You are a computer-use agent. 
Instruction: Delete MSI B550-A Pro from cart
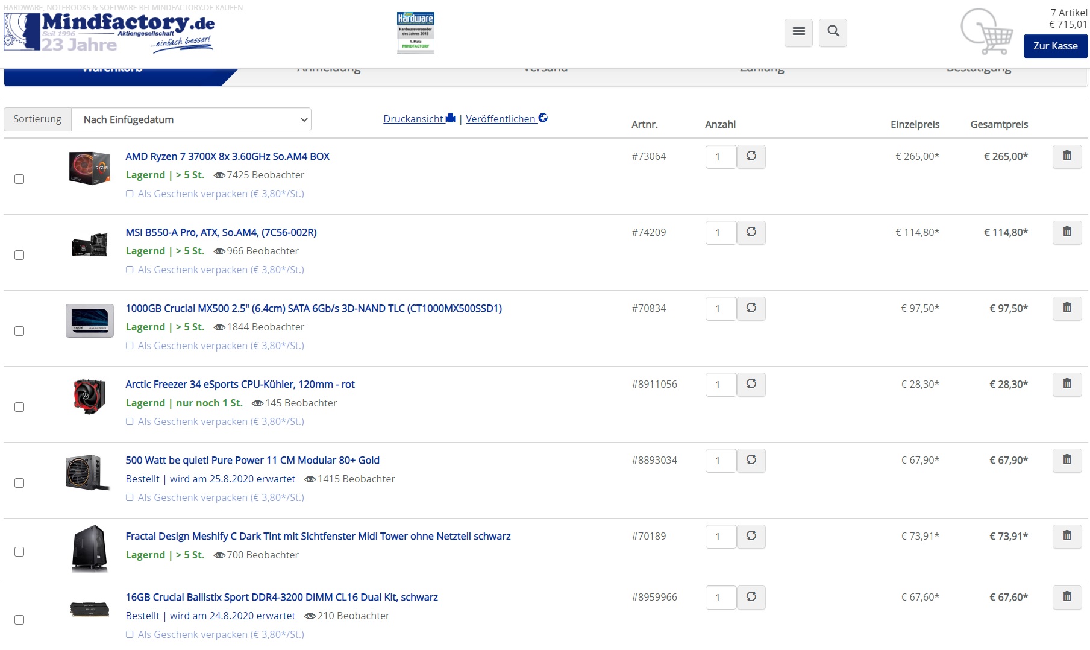[1067, 233]
